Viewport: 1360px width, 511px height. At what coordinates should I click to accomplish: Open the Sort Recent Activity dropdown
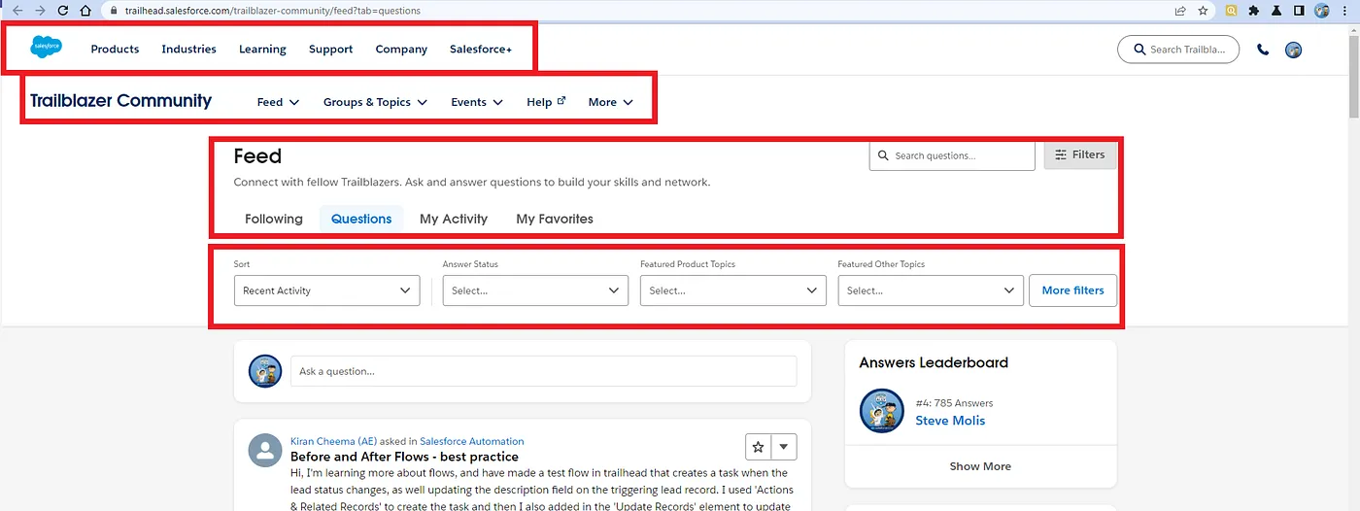(327, 290)
